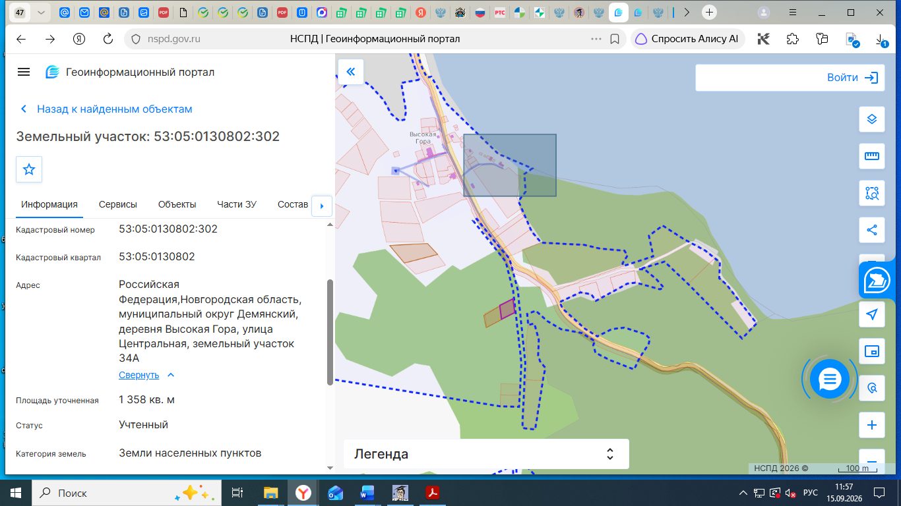The image size is (901, 506).
Task: Activate the area search selection tool
Action: [x=872, y=193]
